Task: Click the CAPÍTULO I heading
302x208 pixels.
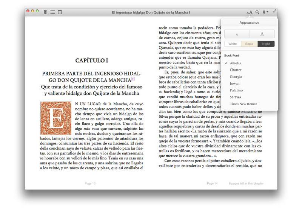Action: [x=92, y=61]
